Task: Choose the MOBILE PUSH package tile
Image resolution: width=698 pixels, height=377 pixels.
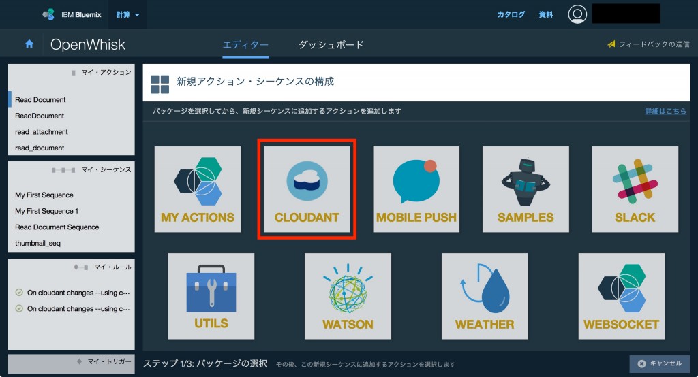Action: pos(416,189)
